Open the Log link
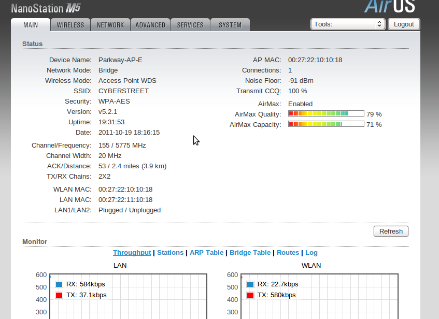The width and height of the screenshot is (439, 319). (311, 253)
